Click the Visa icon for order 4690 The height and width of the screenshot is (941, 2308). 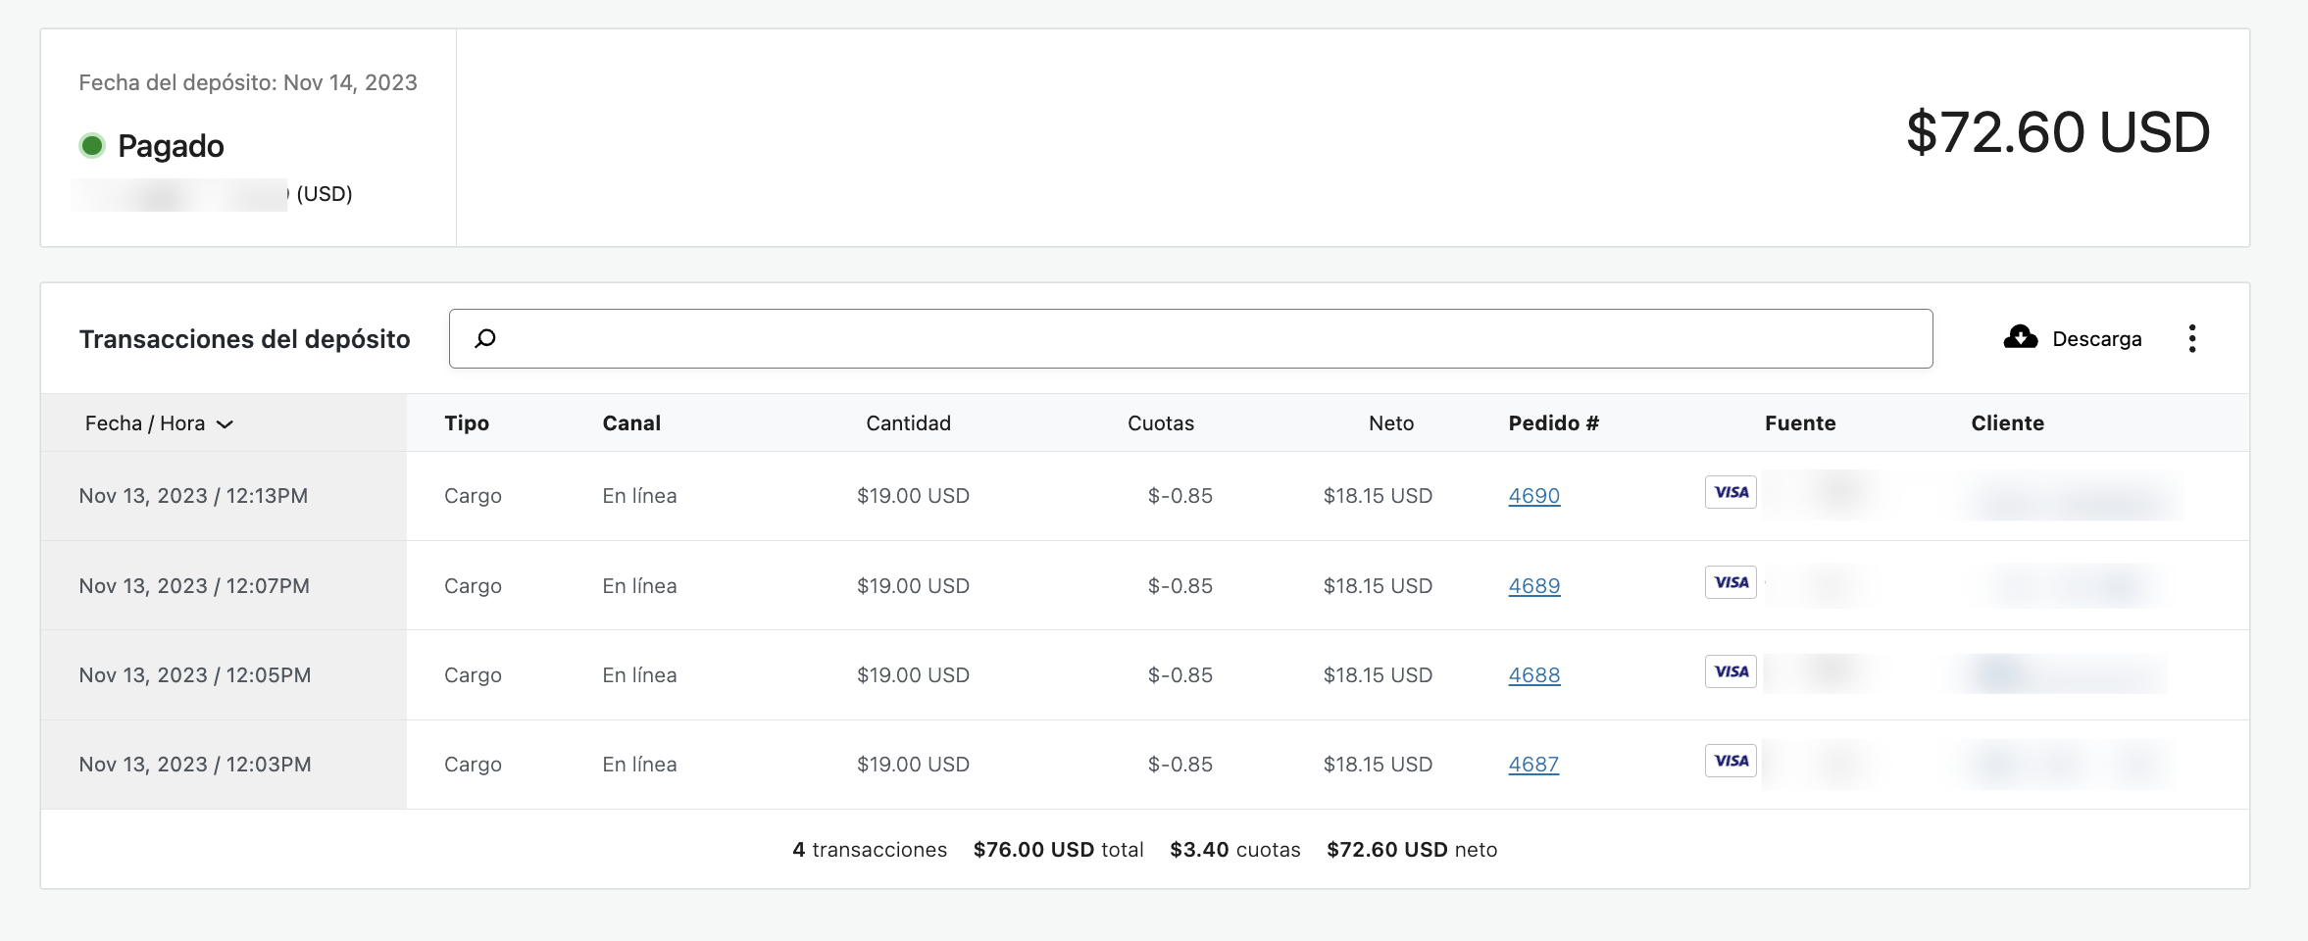click(1731, 493)
